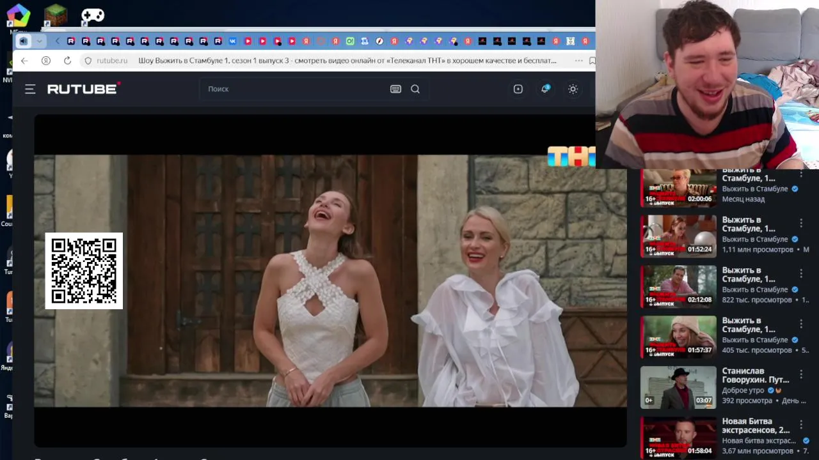The image size is (819, 460).
Task: Click the QR code in the video
Action: (84, 271)
